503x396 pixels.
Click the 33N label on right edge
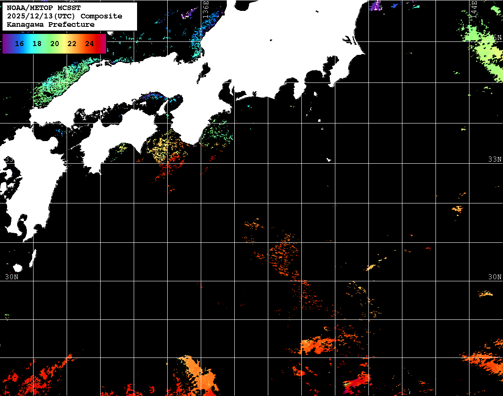point(495,159)
